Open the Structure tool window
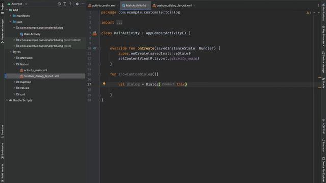 [2, 132]
